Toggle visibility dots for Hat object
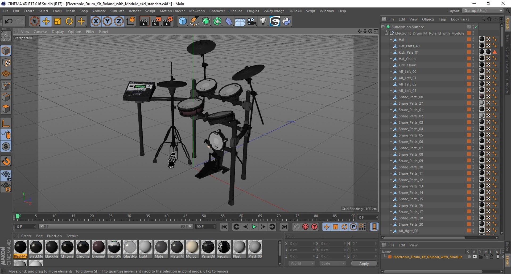This screenshot has width=511, height=274. (x=473, y=40)
